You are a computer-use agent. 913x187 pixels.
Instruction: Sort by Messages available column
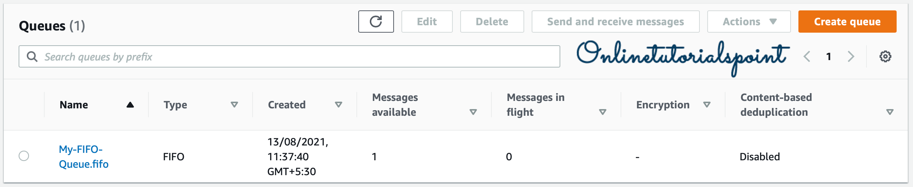pos(473,112)
